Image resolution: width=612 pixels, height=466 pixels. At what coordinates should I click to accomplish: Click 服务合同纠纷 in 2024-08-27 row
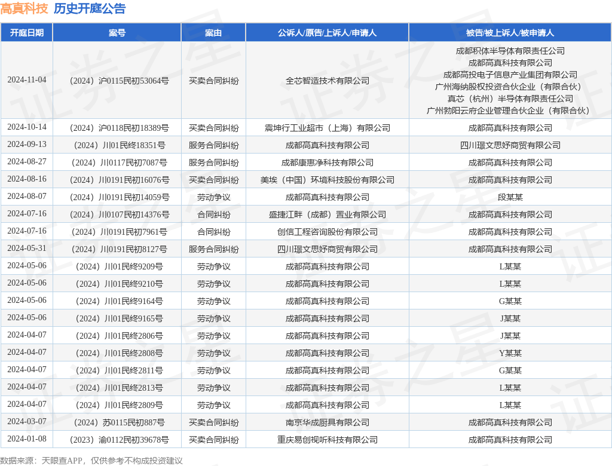213,163
